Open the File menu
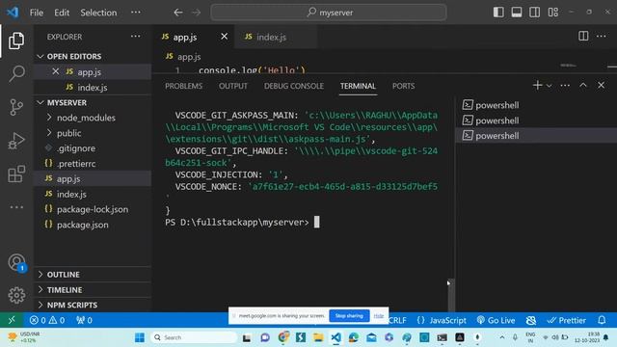617x347 pixels. [37, 13]
